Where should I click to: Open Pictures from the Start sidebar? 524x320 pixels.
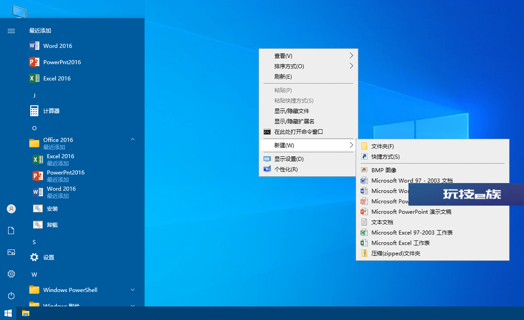[11, 252]
